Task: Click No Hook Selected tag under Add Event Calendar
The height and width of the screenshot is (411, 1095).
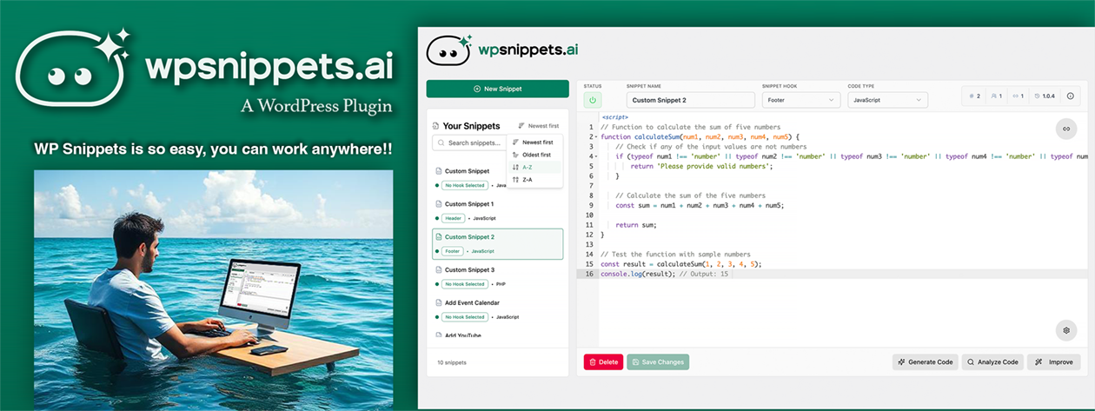Action: [465, 317]
